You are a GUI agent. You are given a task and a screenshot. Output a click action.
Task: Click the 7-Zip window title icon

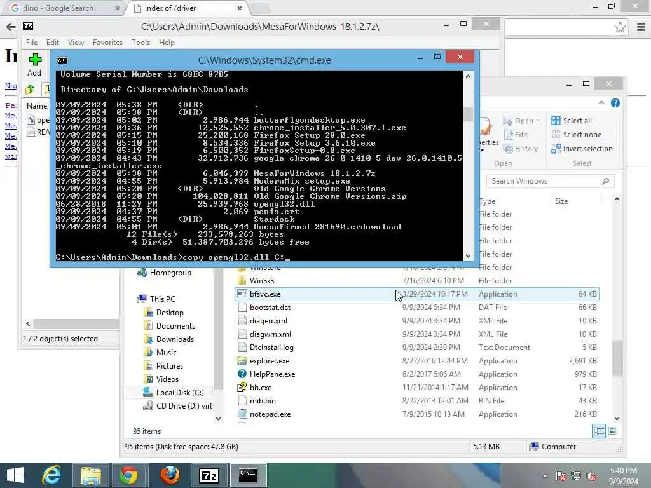[x=28, y=27]
